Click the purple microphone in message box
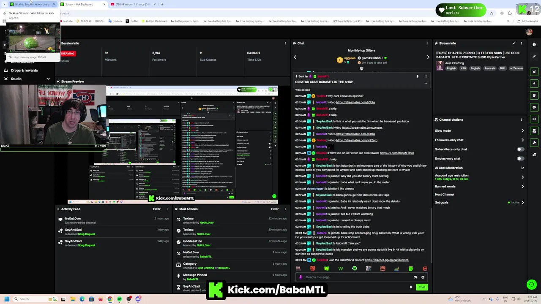 click(x=301, y=277)
